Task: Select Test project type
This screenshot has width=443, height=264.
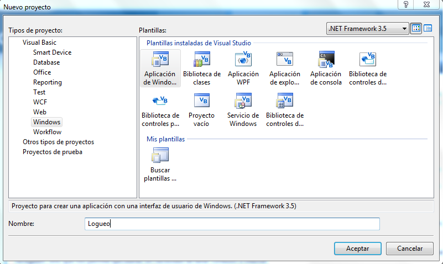Action: [x=39, y=92]
